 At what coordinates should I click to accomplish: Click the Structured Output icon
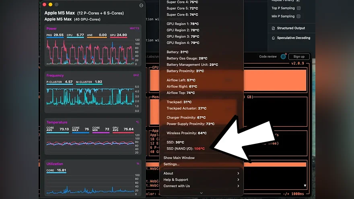pos(273,28)
